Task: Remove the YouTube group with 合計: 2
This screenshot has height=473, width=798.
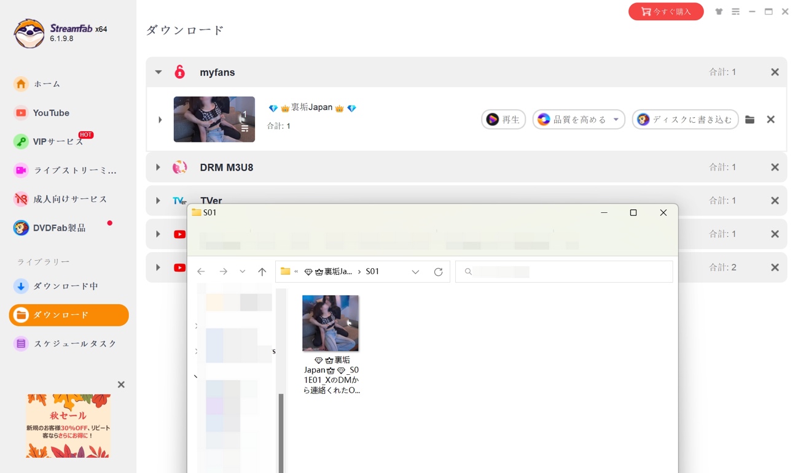Action: click(x=775, y=267)
